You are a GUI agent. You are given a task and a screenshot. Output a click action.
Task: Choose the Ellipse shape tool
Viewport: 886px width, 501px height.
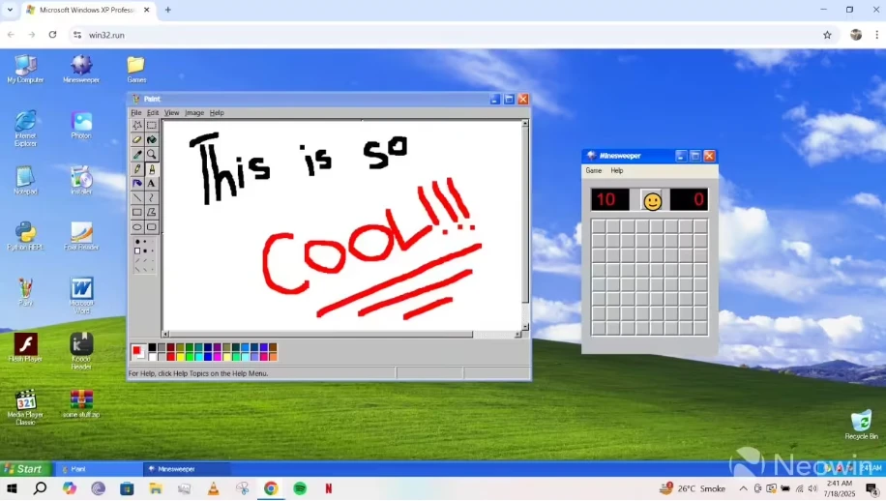tap(137, 227)
